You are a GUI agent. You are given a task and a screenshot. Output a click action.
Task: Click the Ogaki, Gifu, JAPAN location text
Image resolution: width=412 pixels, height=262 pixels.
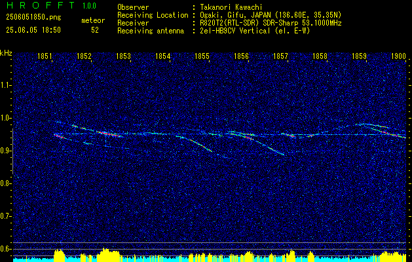click(271, 15)
